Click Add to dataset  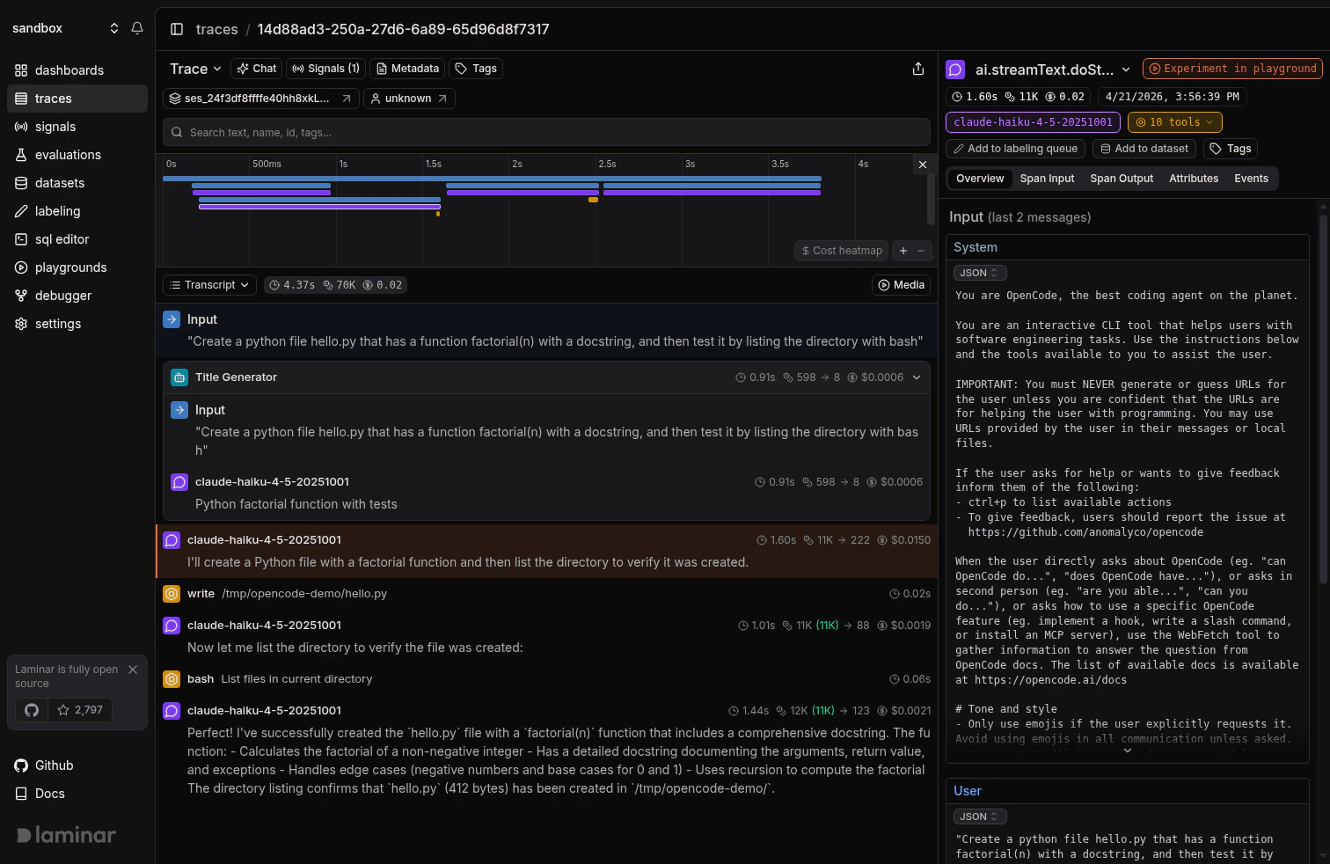[1144, 148]
